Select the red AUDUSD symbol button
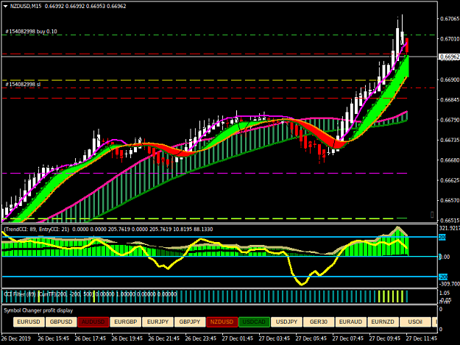Image resolution: width=460 pixels, height=345 pixels. (x=93, y=322)
